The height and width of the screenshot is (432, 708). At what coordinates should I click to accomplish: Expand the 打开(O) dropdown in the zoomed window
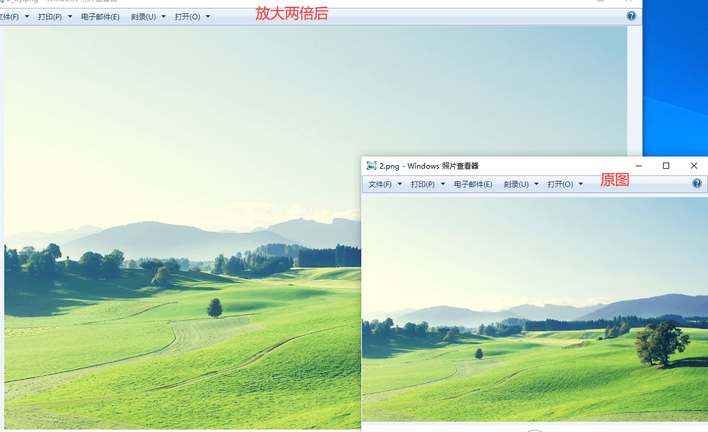click(207, 16)
